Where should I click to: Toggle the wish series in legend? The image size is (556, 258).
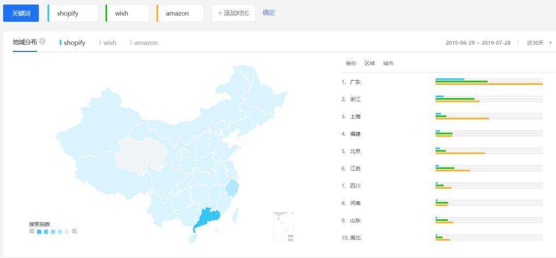tap(108, 43)
